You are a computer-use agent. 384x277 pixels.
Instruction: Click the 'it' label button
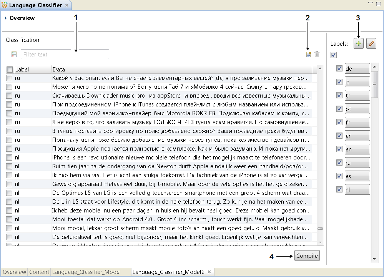pos(357,82)
